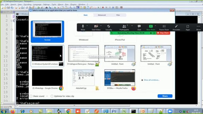Switch to the Files tab

coord(118,15)
